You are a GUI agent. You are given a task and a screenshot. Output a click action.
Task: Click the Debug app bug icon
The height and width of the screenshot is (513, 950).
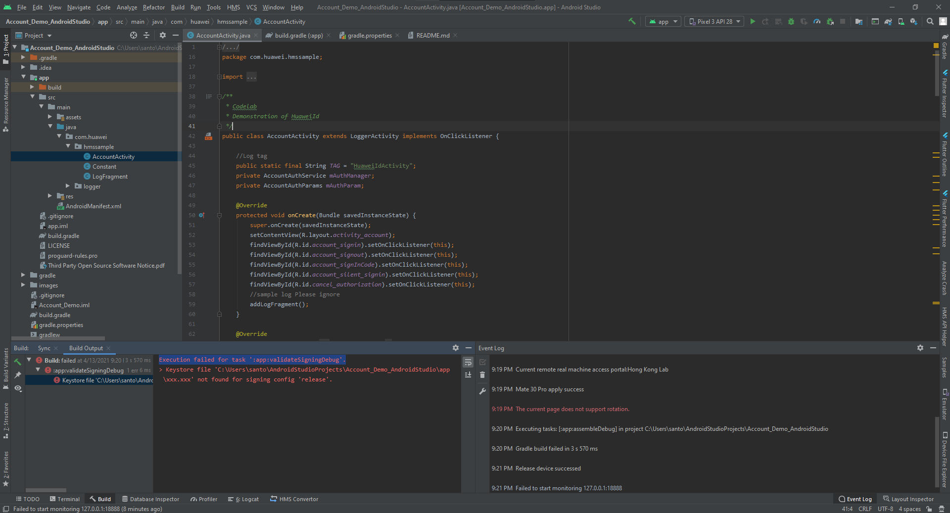(x=791, y=22)
